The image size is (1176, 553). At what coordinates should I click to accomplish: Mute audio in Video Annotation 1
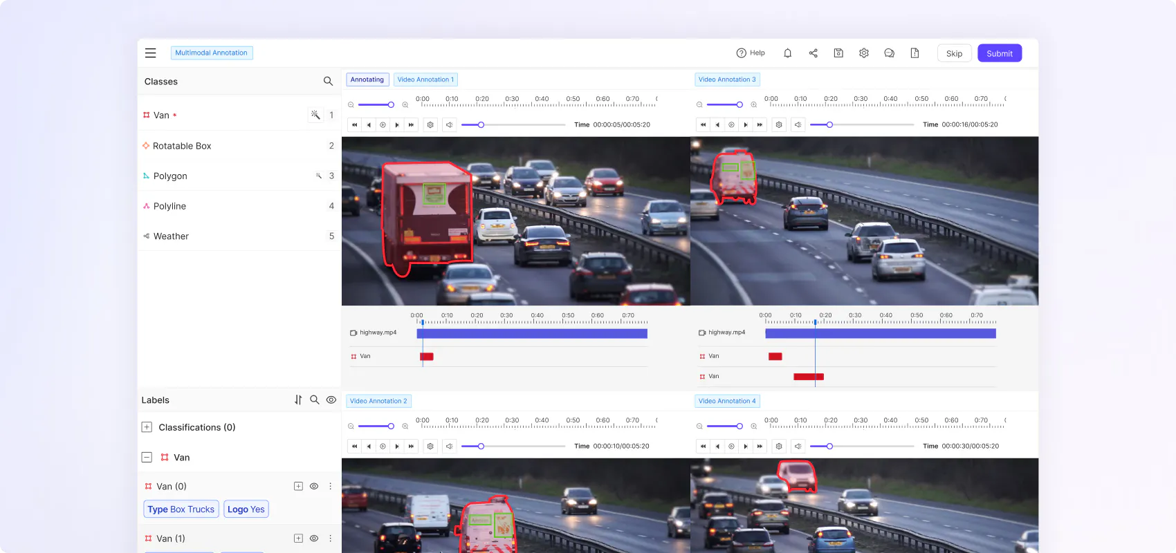coord(450,125)
